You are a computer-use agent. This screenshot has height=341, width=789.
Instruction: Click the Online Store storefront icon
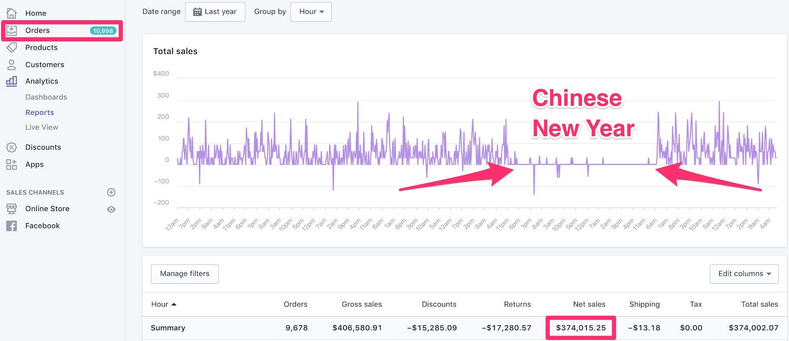point(12,209)
